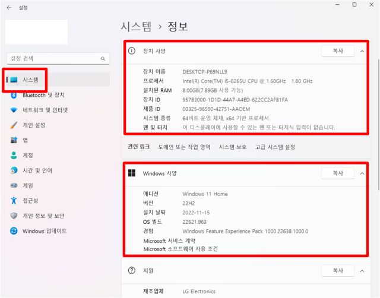Image resolution: width=380 pixels, height=298 pixels.
Task: Open 네트워크 및 인터넷 settings
Action: pyautogui.click(x=58, y=110)
